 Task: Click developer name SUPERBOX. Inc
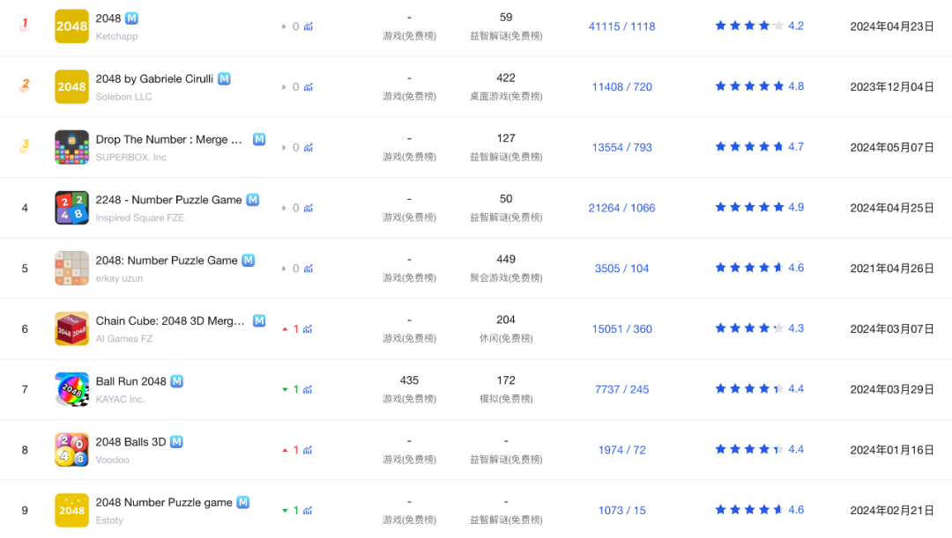130,157
